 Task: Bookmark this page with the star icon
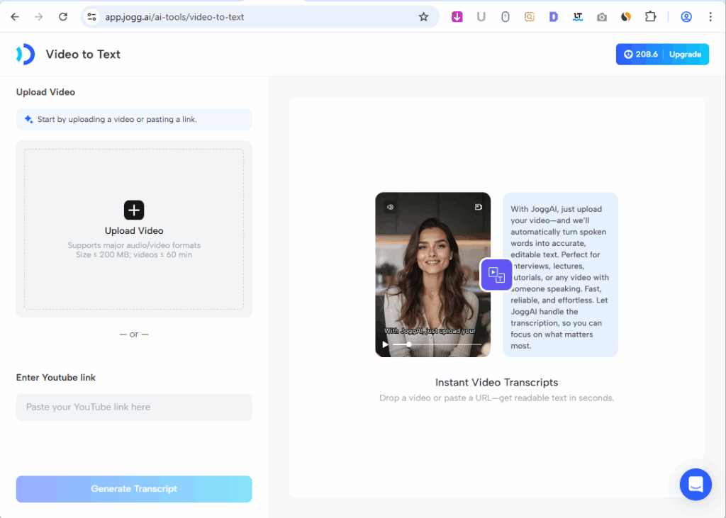424,17
